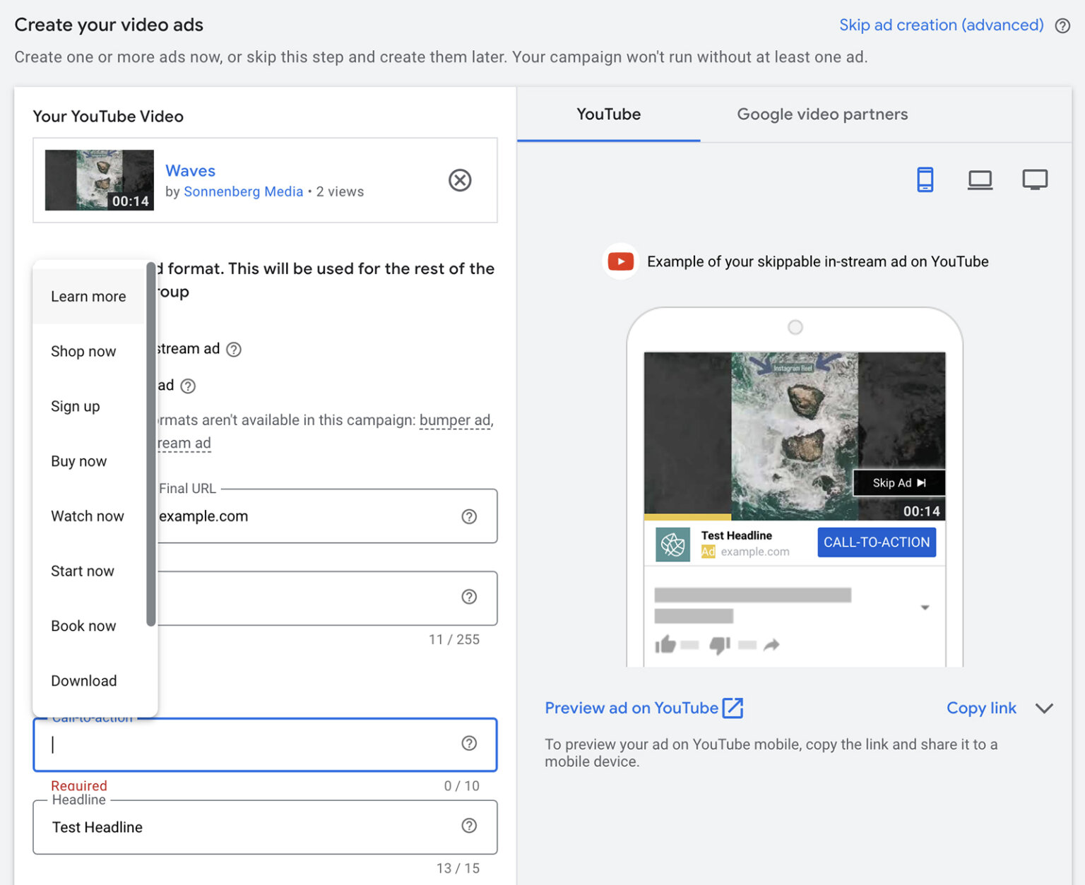The width and height of the screenshot is (1085, 885).
Task: Switch to the YouTube preview tab
Action: pyautogui.click(x=608, y=114)
